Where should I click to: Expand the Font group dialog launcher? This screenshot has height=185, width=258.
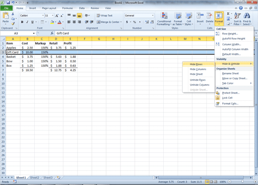[x=63, y=28]
